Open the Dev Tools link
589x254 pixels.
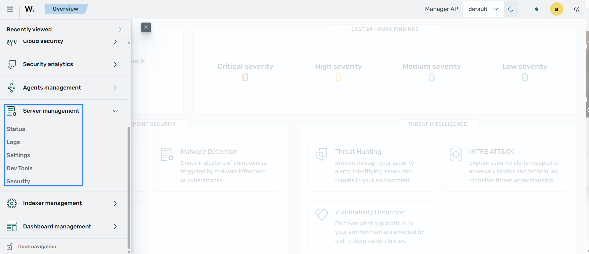tap(20, 168)
